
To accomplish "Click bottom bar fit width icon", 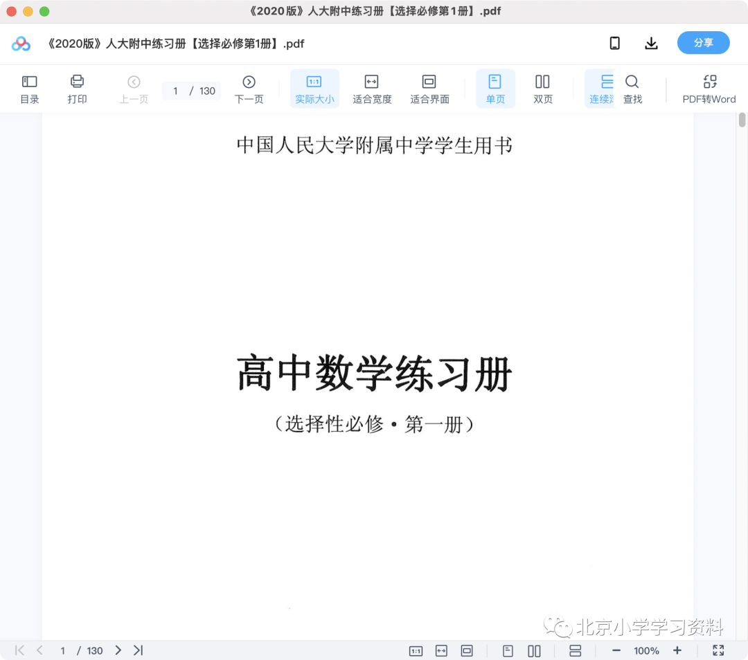I will (441, 650).
